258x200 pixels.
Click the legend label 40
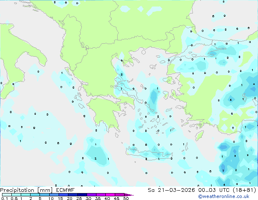coord(107,198)
